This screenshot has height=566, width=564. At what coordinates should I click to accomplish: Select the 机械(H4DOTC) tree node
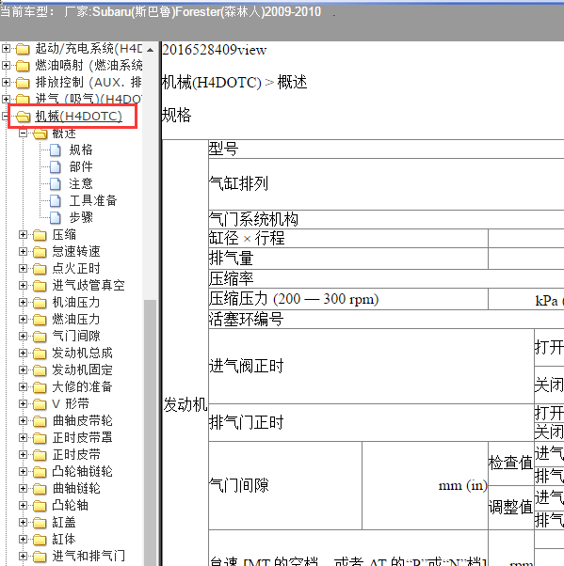tap(78, 117)
